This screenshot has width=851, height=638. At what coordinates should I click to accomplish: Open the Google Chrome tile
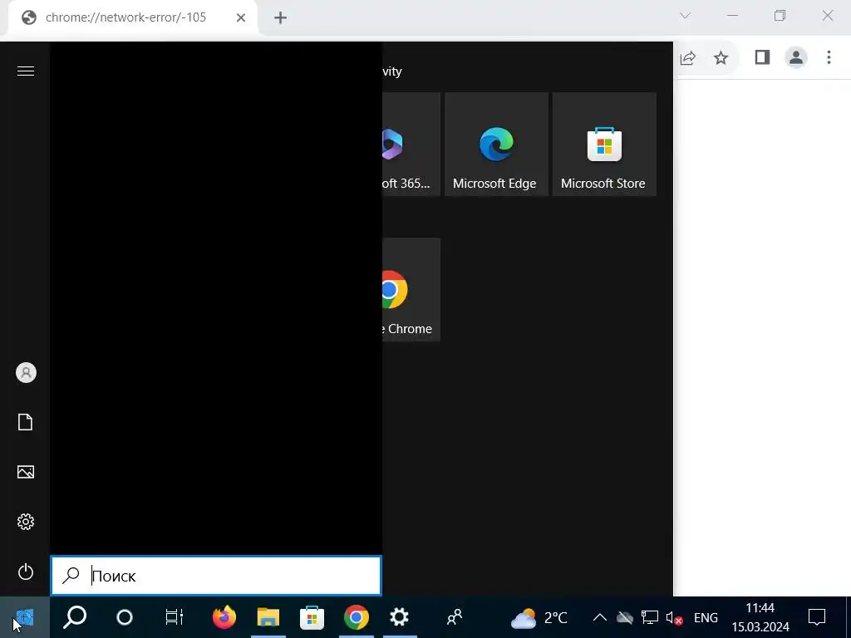(x=411, y=289)
